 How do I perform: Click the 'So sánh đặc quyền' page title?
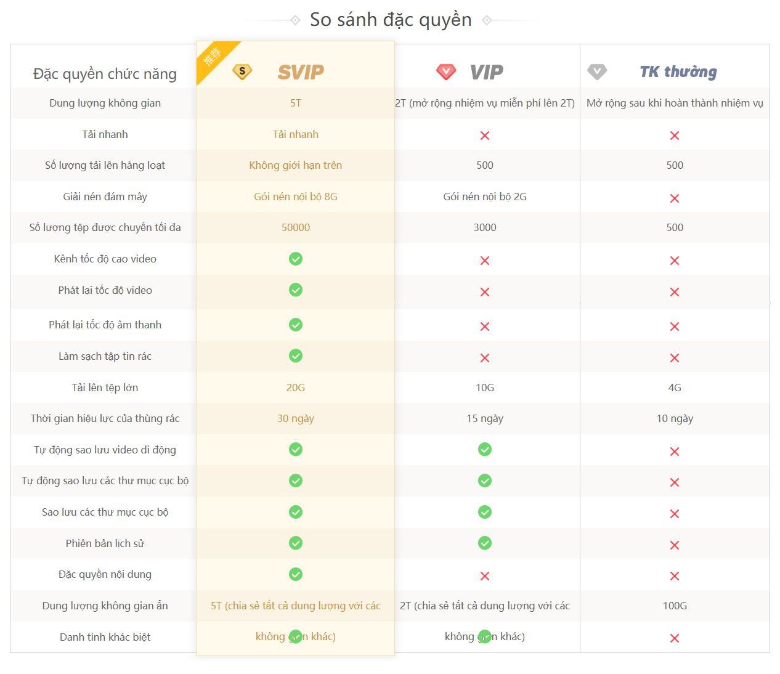(391, 20)
